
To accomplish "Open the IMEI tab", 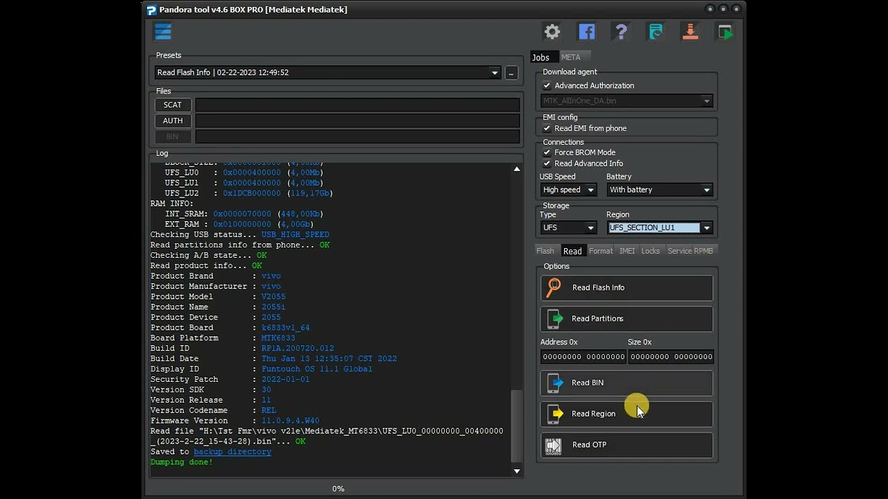I will click(627, 251).
